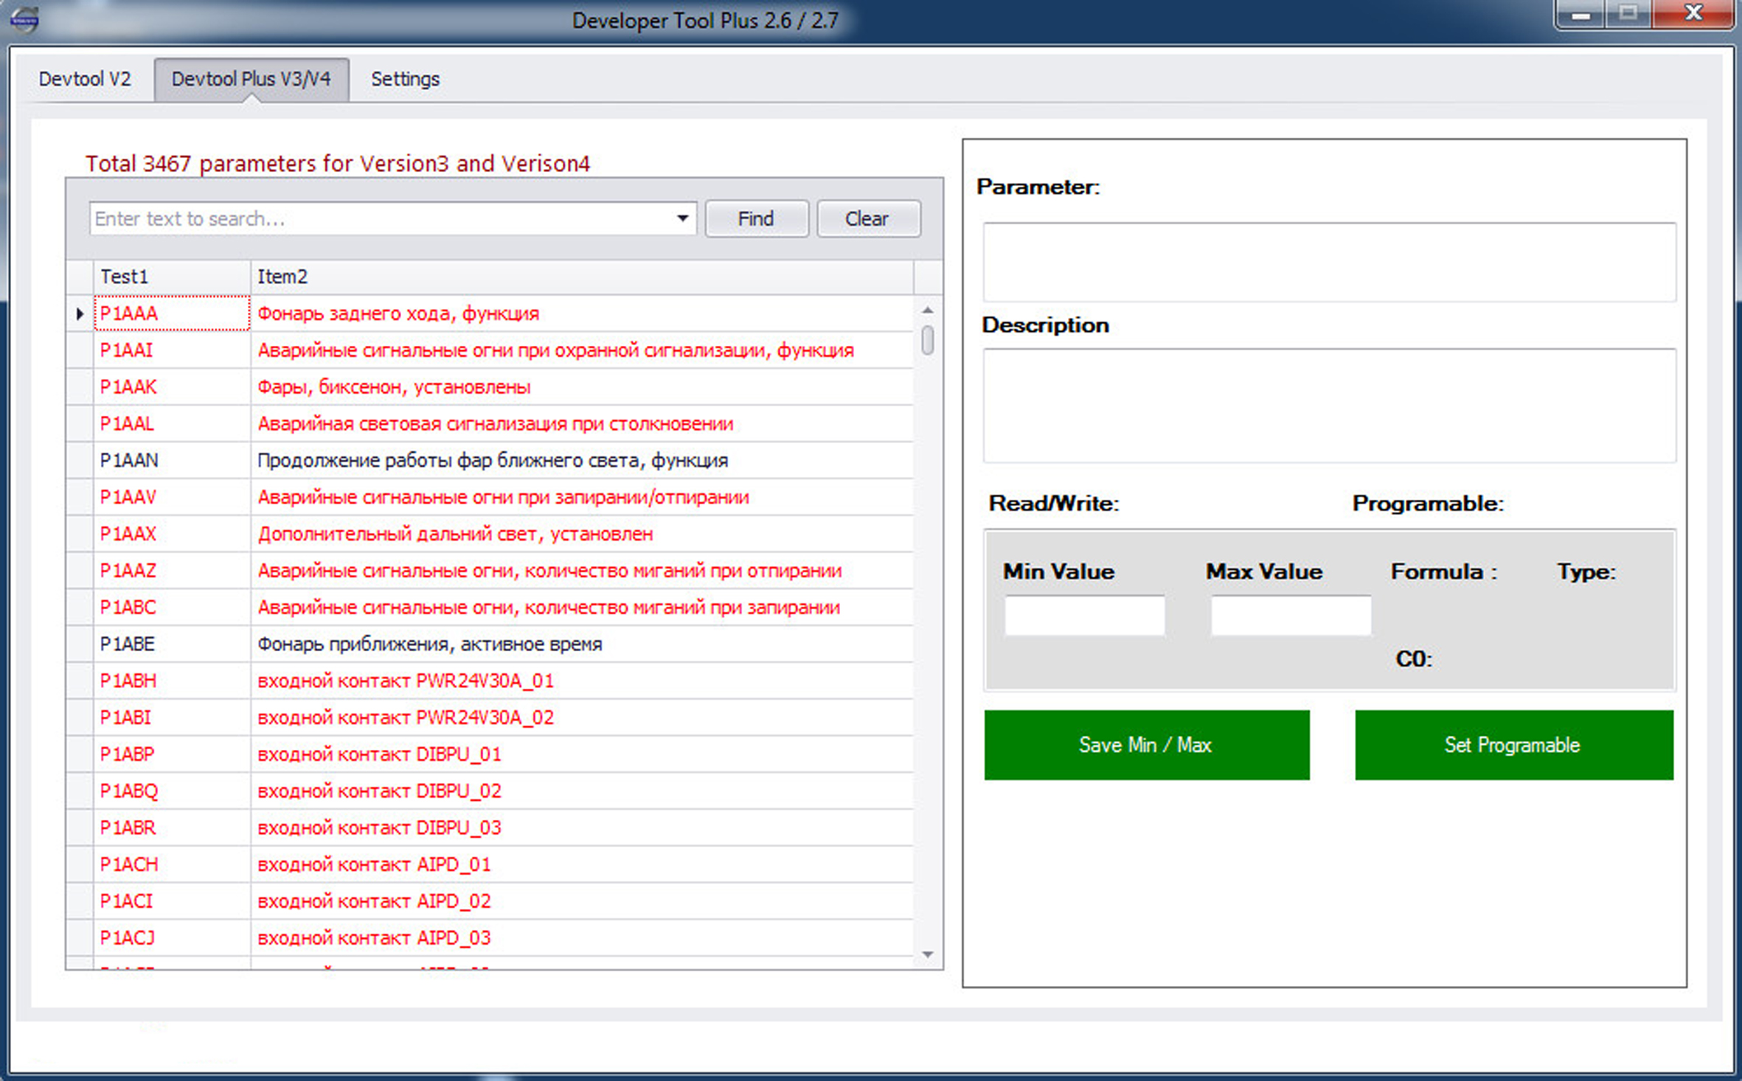Image resolution: width=1742 pixels, height=1081 pixels.
Task: Click the scroll up arrow in parameter list
Action: coord(928,310)
